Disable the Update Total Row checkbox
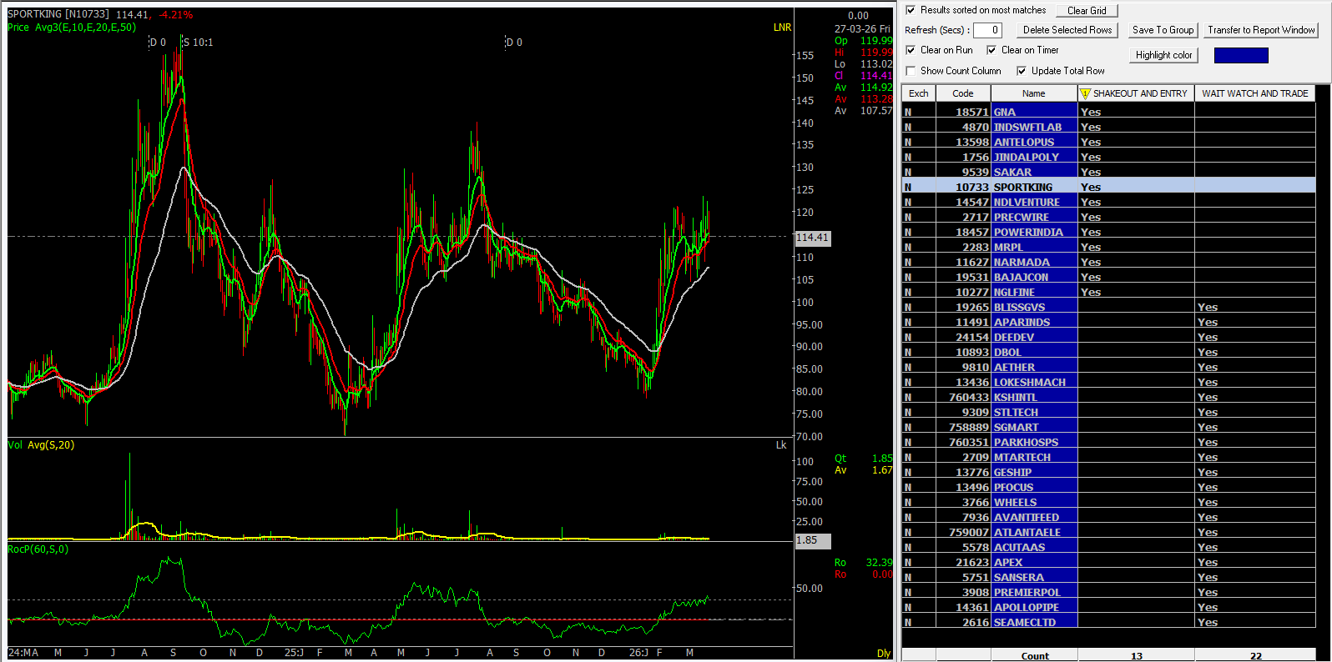 (1022, 71)
